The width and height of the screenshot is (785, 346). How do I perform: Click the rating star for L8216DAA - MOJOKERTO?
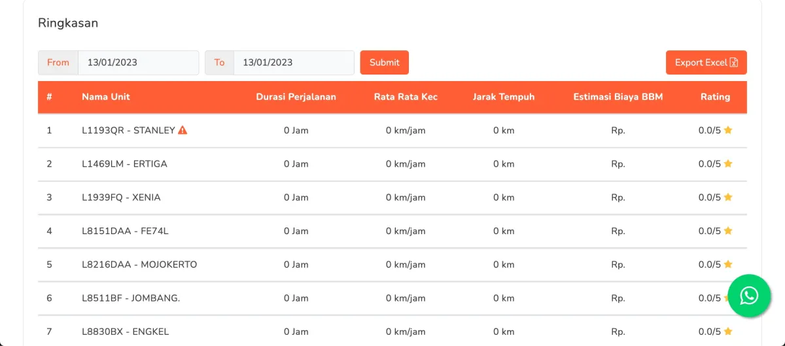tap(728, 264)
